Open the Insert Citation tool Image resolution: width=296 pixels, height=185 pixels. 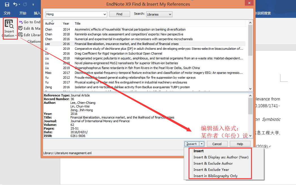point(9,29)
